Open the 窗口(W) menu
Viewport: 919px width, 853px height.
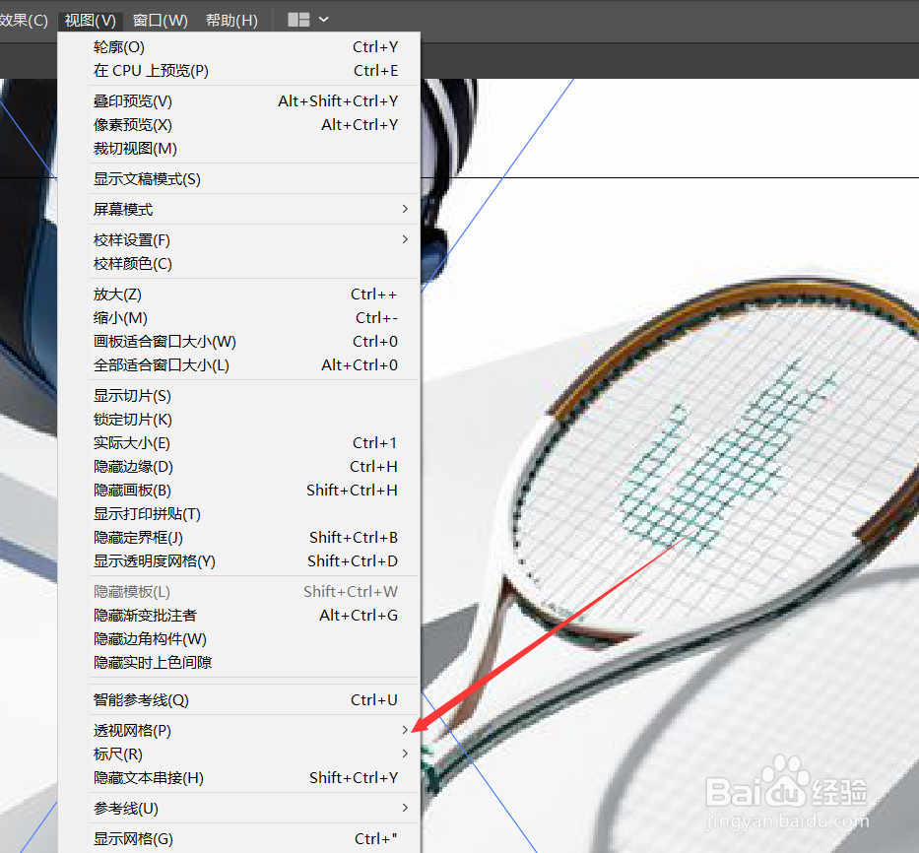click(160, 21)
